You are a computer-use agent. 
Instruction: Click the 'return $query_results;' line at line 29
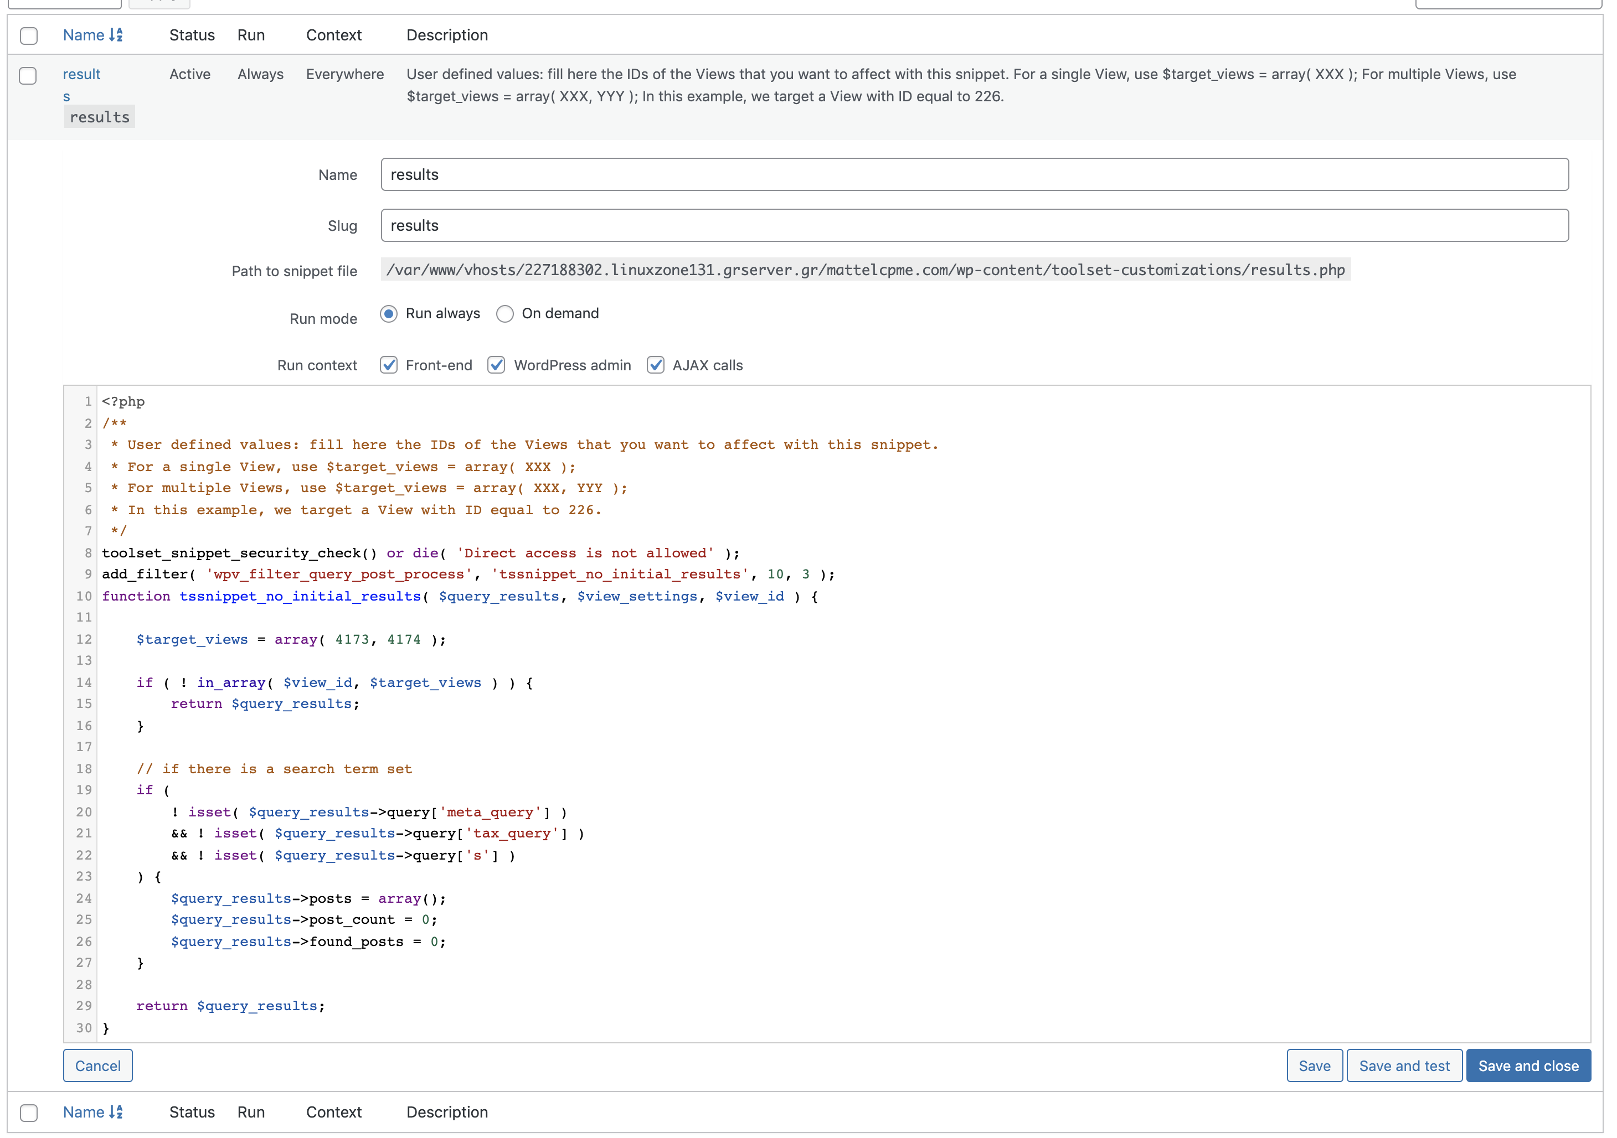pyautogui.click(x=230, y=1006)
